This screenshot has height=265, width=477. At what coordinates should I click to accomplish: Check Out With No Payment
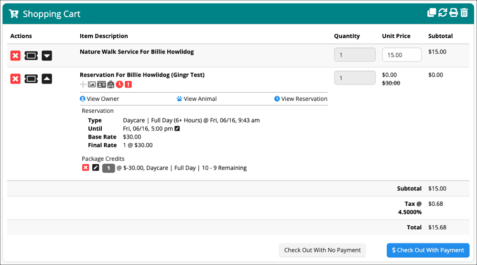[x=323, y=250]
